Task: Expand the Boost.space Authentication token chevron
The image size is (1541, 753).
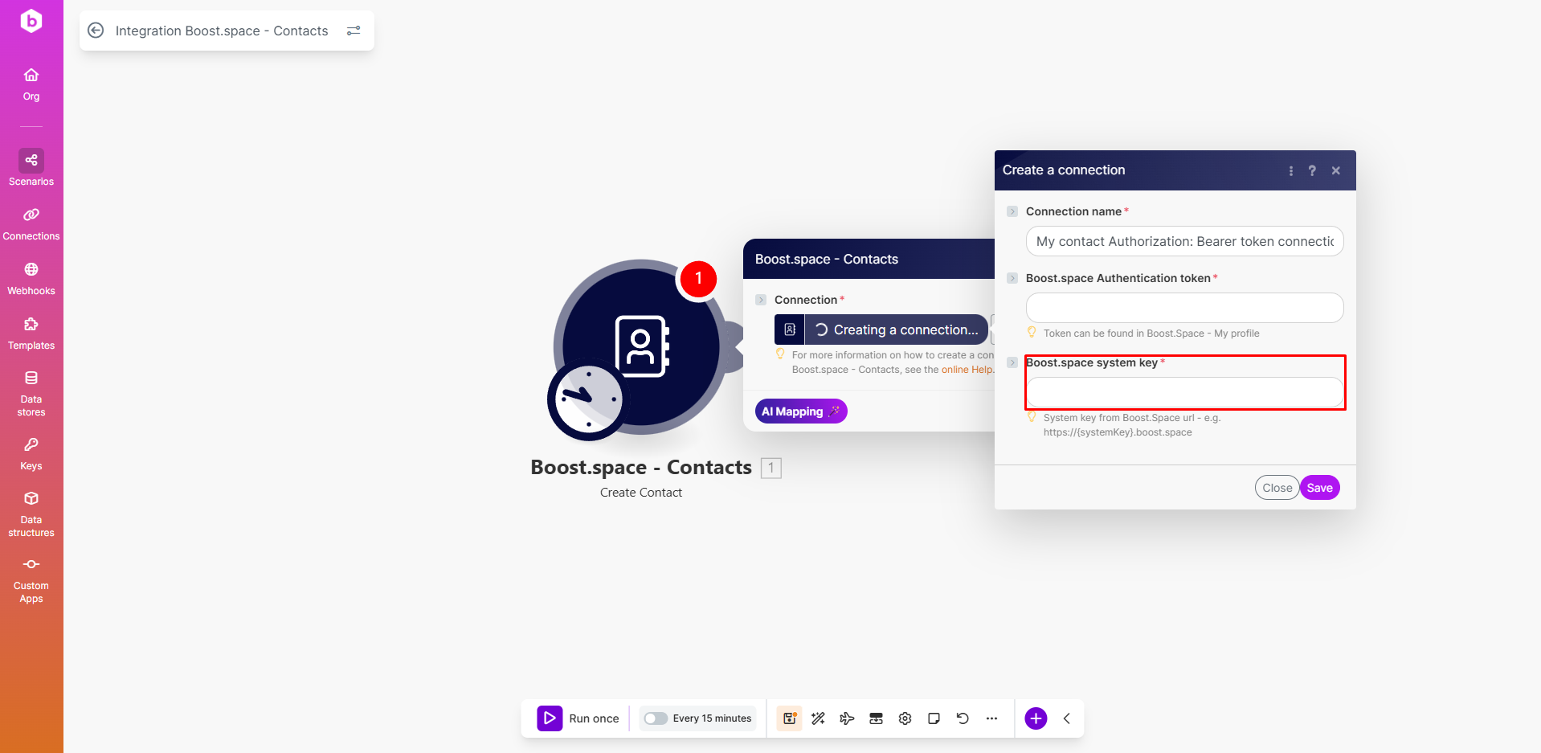Action: pyautogui.click(x=1012, y=278)
